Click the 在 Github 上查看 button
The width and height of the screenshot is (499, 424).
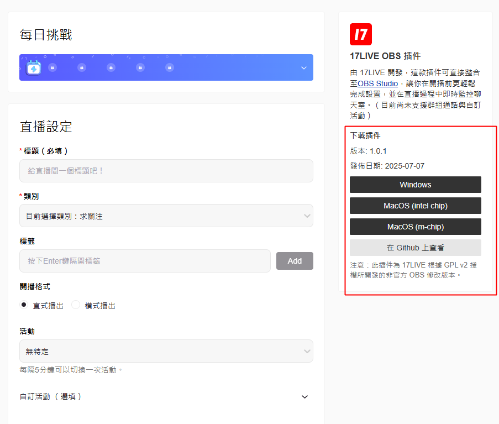pyautogui.click(x=415, y=248)
